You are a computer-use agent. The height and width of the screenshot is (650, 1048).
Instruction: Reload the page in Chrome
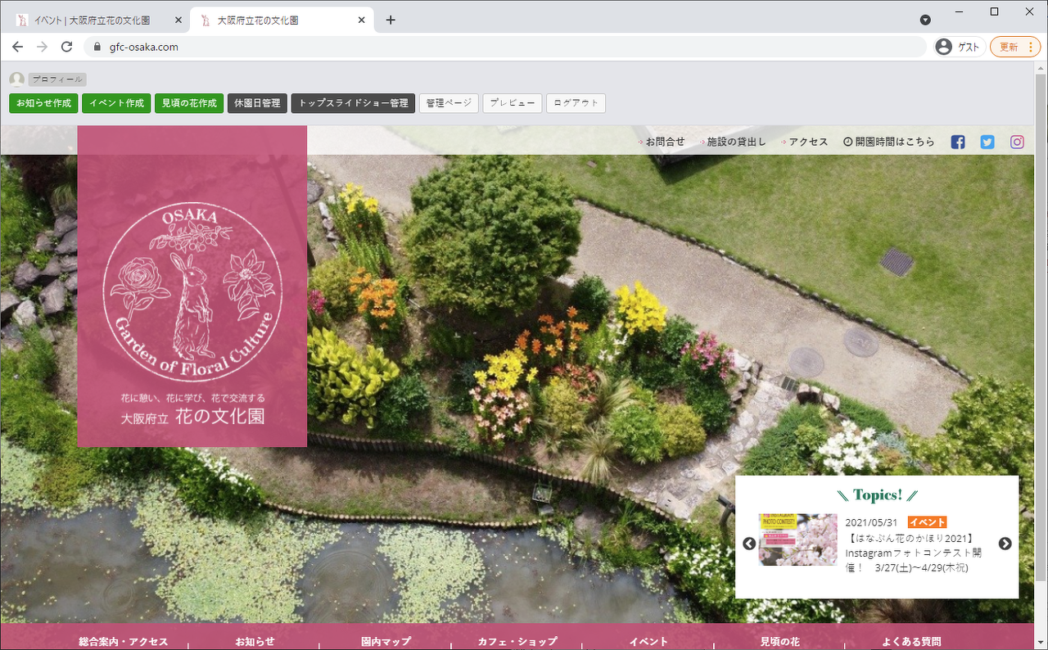point(67,47)
